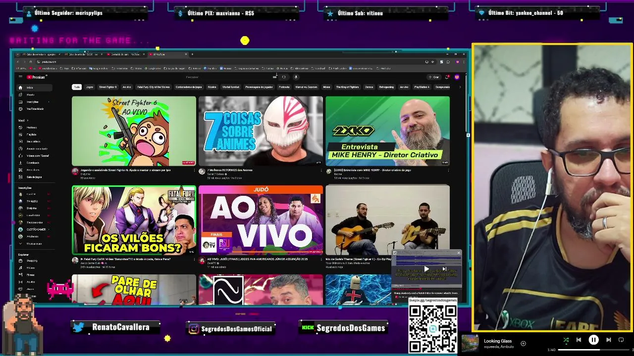
Task: Open the Chrome three-dot menu
Action: click(x=463, y=62)
